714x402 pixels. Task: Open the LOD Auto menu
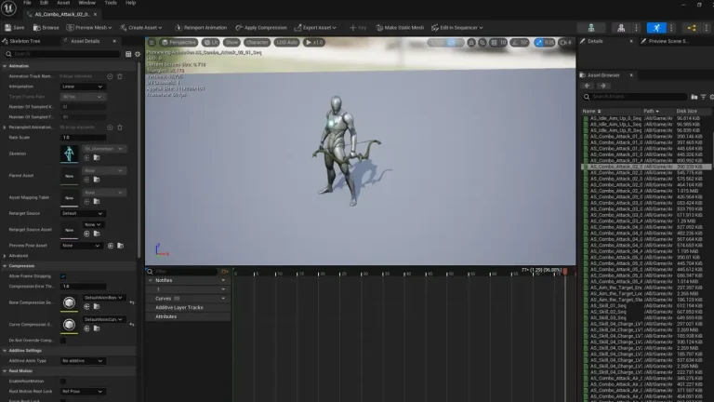click(x=287, y=43)
